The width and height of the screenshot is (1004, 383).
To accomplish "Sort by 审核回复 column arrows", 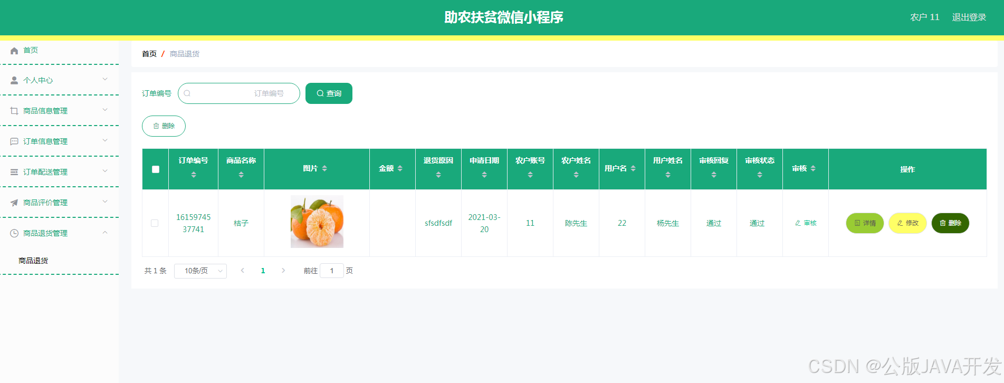I will pos(714,175).
